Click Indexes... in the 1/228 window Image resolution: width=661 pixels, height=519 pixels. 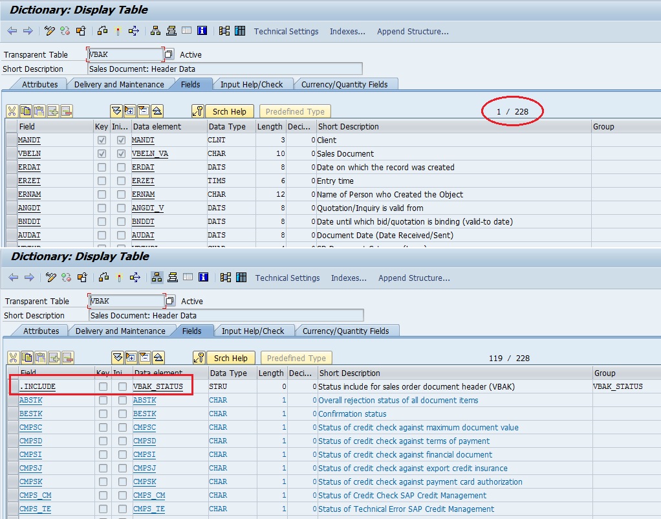[x=347, y=31]
